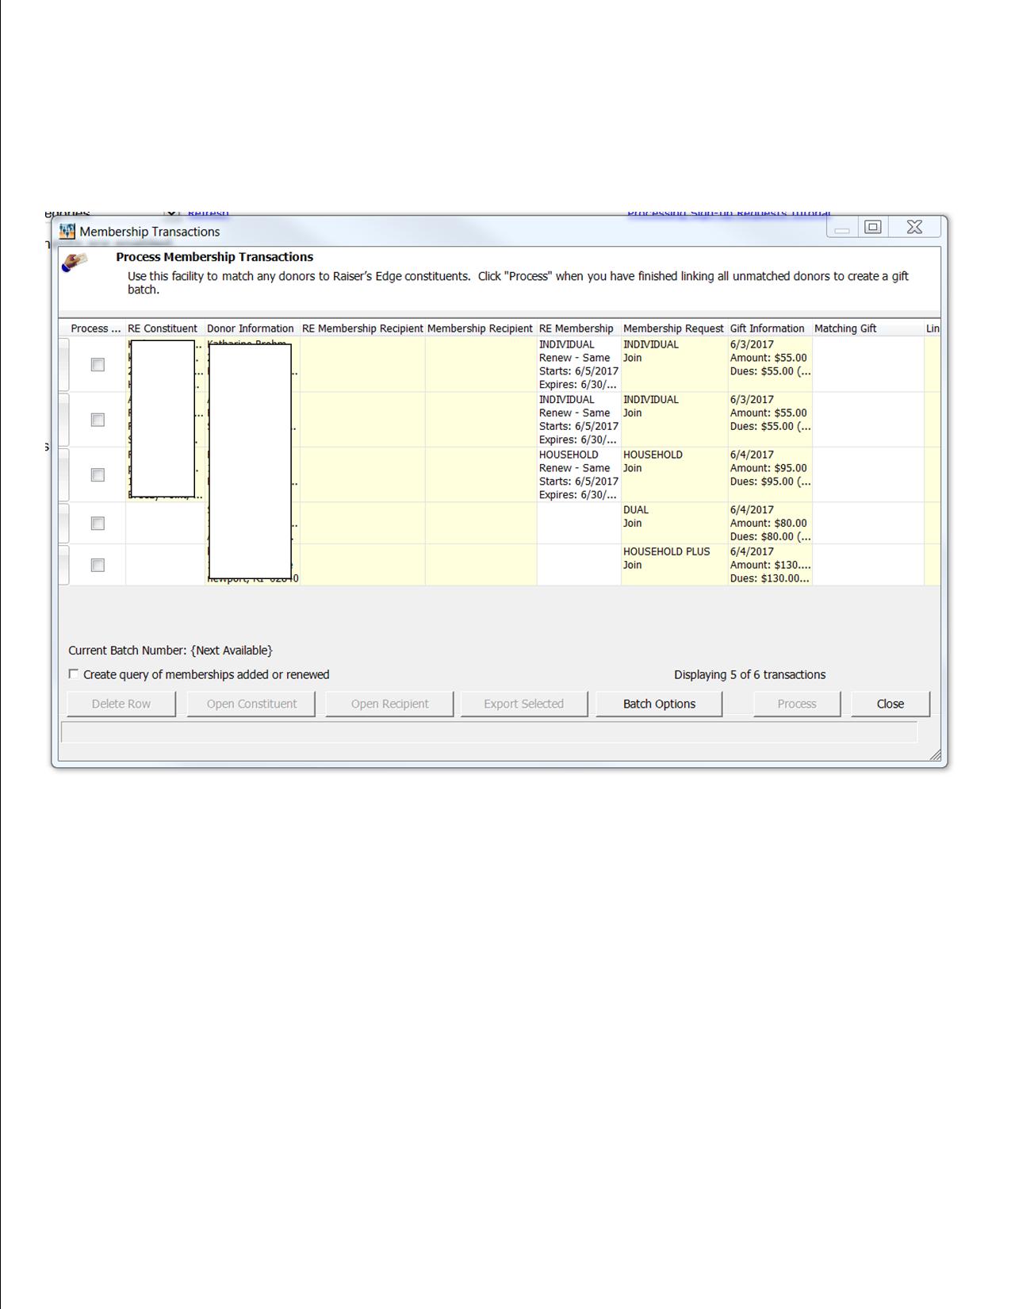Click the Process button
This screenshot has height=1309, width=1011.
click(x=797, y=704)
